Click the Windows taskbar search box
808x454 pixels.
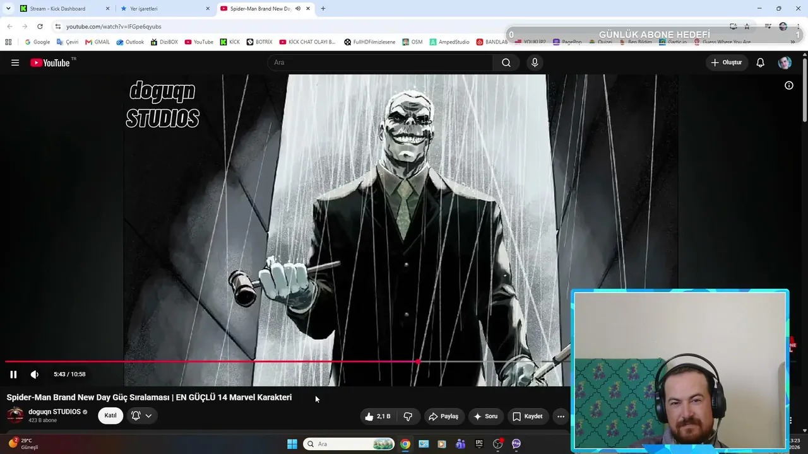pos(349,444)
